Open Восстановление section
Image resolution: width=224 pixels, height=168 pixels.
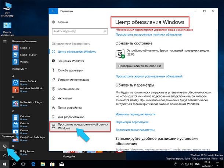69,89
